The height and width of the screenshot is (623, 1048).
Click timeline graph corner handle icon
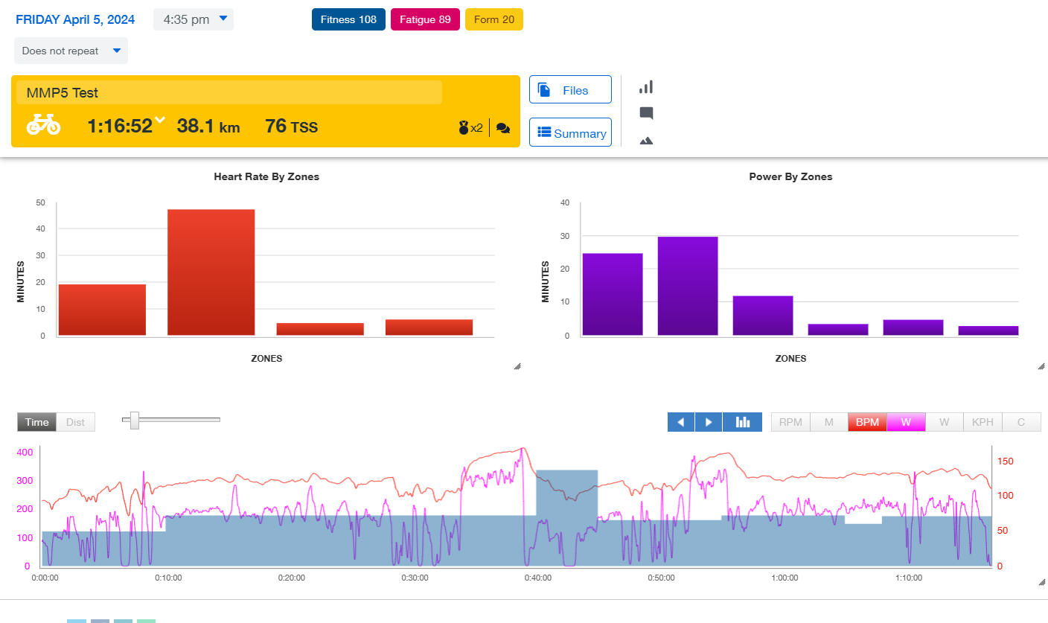pyautogui.click(x=1041, y=583)
